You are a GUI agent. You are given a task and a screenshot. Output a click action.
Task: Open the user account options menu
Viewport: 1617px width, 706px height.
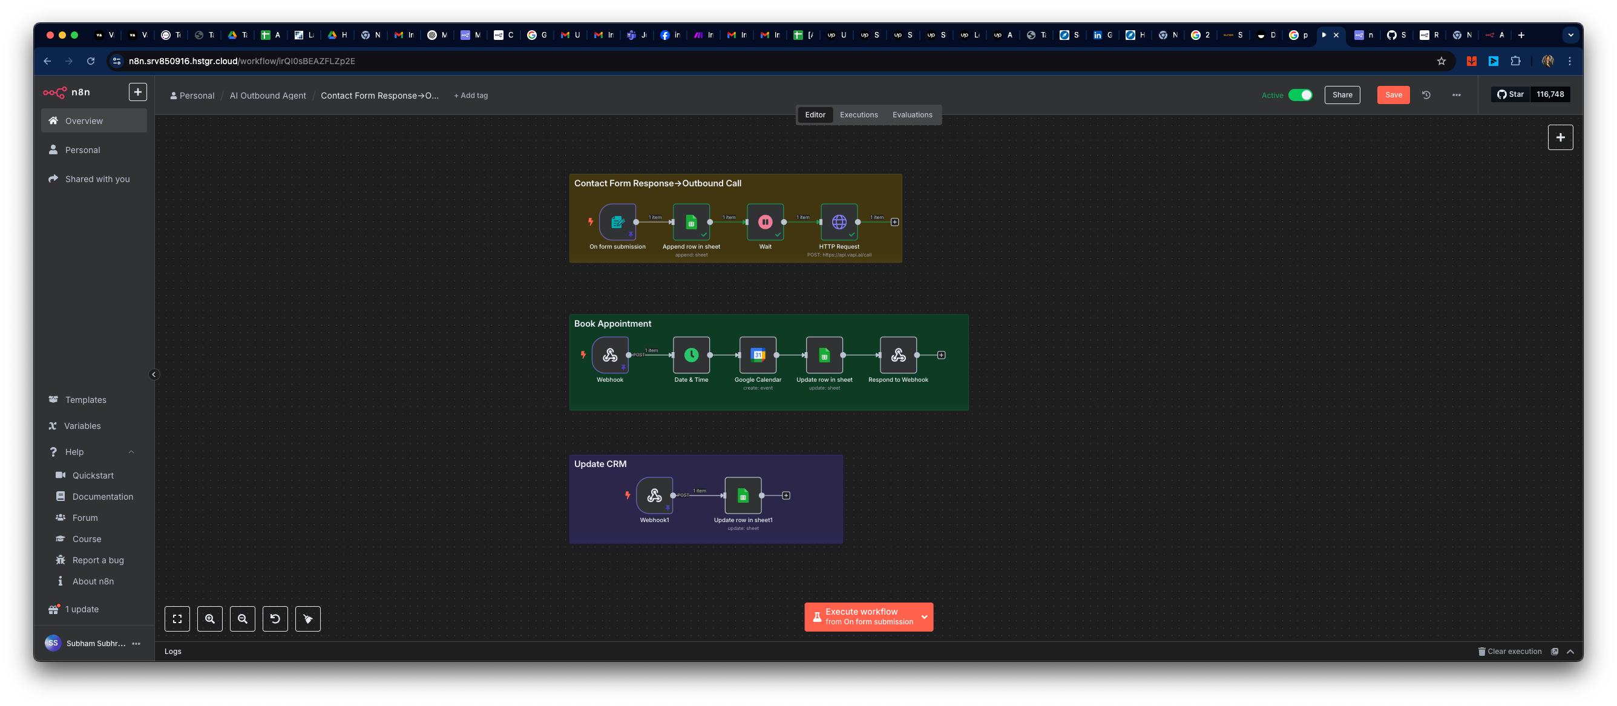click(136, 643)
